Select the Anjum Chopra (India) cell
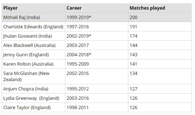This screenshot has height=115, width=195. click(x=26, y=89)
